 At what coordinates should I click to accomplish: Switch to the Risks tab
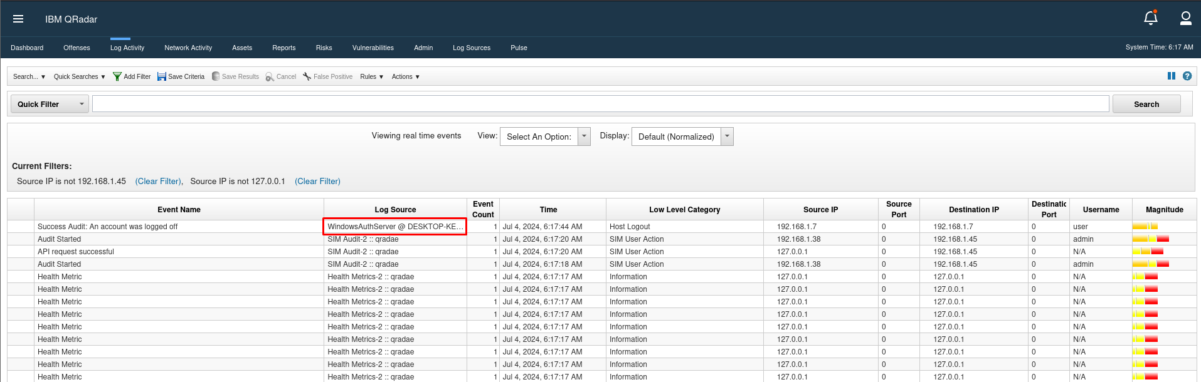pos(324,48)
